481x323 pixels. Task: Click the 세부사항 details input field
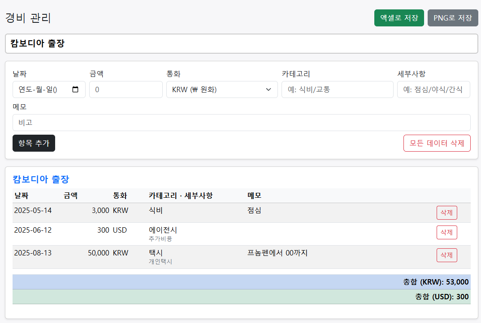433,89
